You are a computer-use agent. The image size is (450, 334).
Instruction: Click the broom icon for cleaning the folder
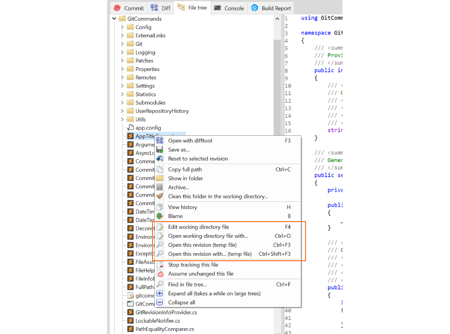click(x=160, y=196)
